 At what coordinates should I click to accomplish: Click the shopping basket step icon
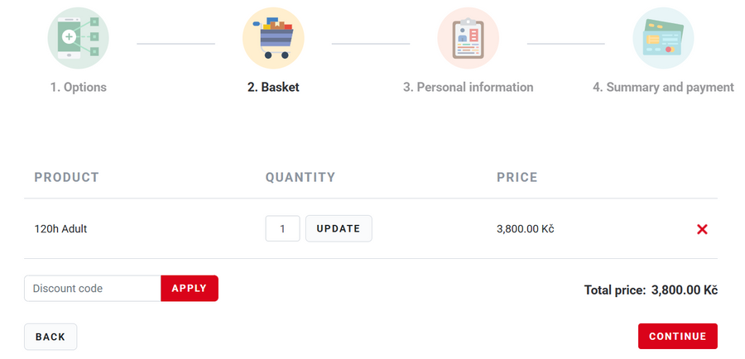tap(273, 38)
